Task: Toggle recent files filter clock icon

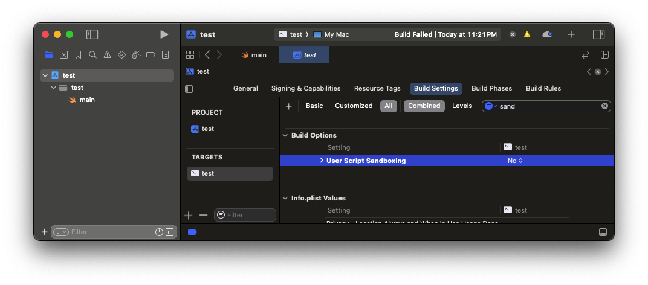Action: 159,232
